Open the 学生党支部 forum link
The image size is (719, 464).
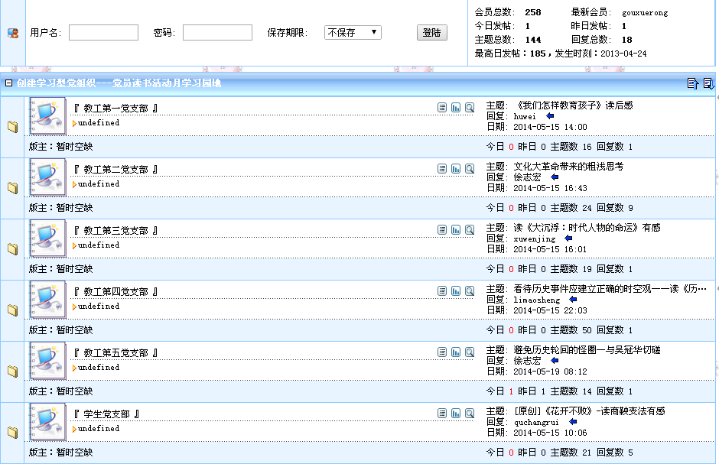pyautogui.click(x=107, y=414)
